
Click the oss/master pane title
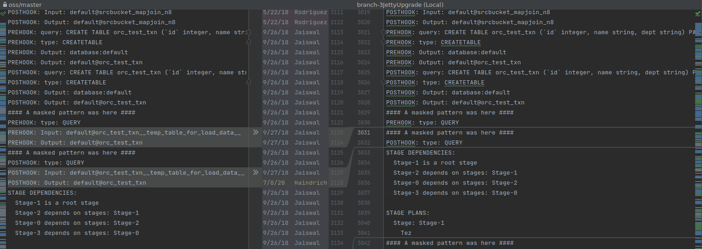pyautogui.click(x=24, y=5)
